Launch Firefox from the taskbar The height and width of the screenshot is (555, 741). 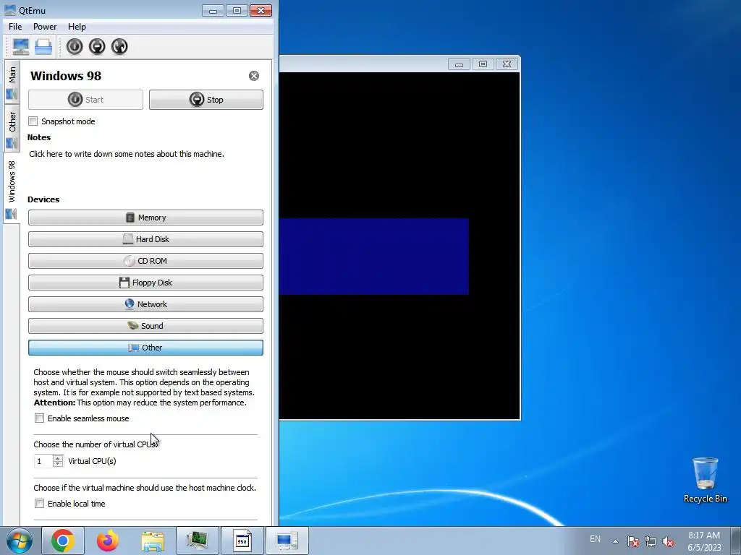click(x=108, y=541)
